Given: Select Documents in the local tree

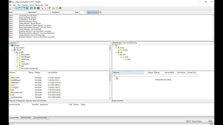Looking at the screenshot, I should click(20, 48).
